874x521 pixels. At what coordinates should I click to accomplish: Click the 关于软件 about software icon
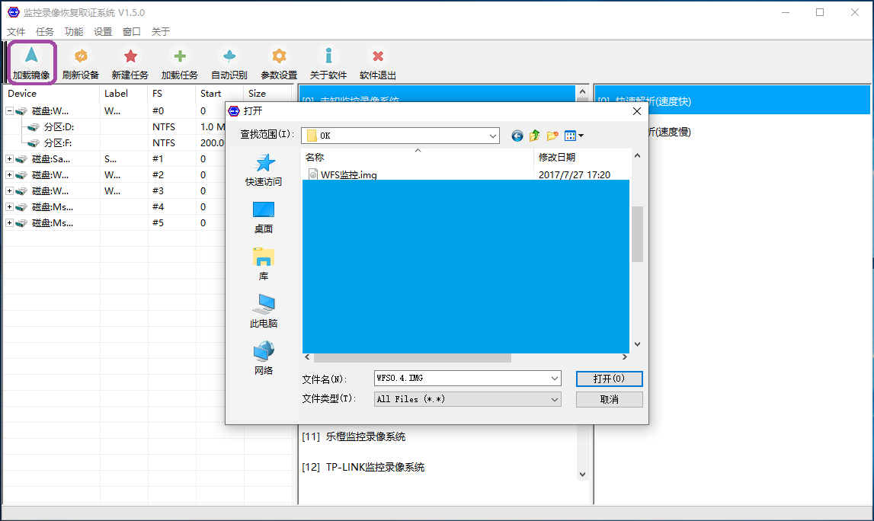328,56
